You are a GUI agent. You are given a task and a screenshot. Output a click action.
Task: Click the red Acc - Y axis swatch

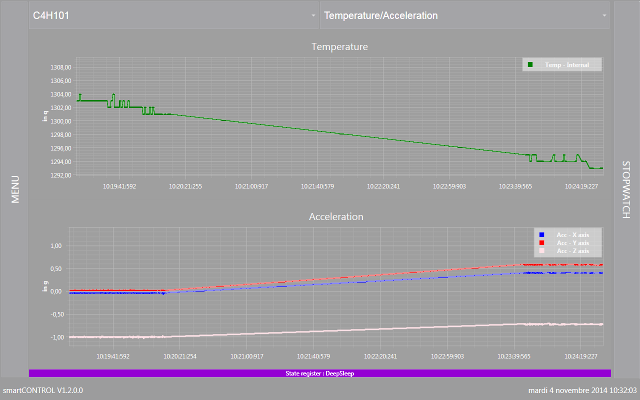pyautogui.click(x=541, y=242)
